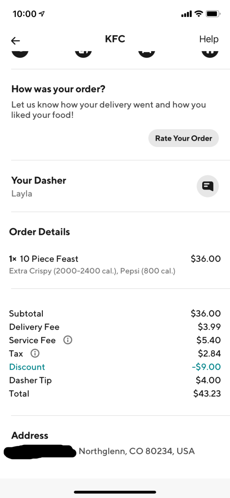Tap the Dasher Tip row
This screenshot has width=230, height=498.
(115, 380)
